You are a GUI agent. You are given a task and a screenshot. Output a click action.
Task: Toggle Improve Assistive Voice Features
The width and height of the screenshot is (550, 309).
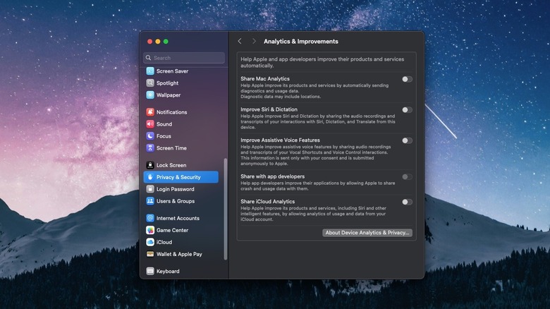407,140
